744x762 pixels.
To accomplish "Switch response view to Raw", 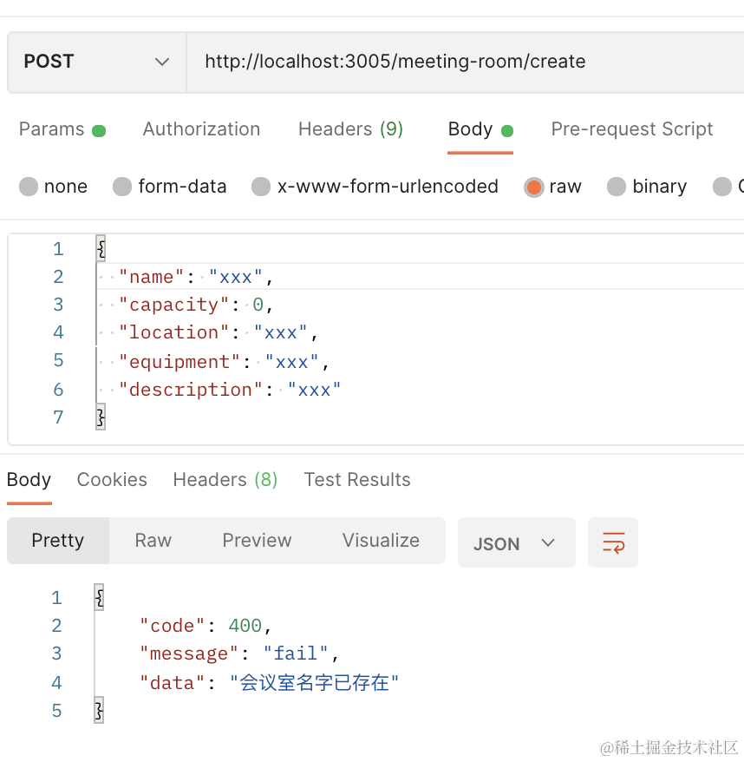I will click(153, 541).
